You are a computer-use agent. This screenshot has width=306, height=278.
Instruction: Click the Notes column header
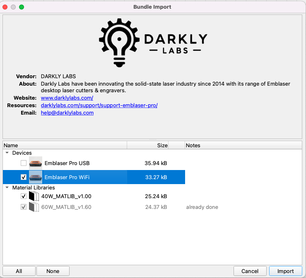(x=243, y=145)
